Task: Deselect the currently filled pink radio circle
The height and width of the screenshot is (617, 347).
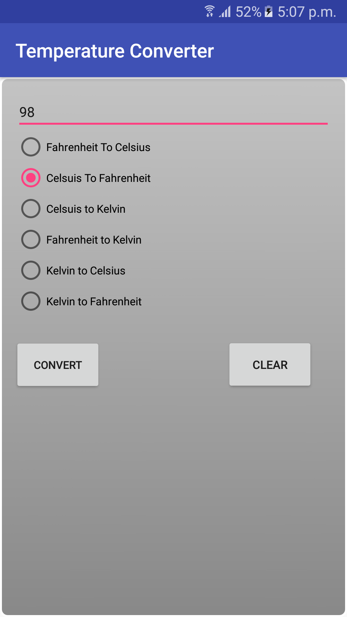Action: [x=31, y=178]
